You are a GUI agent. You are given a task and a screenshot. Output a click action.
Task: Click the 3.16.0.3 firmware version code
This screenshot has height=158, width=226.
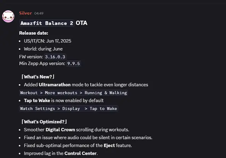[55, 57]
